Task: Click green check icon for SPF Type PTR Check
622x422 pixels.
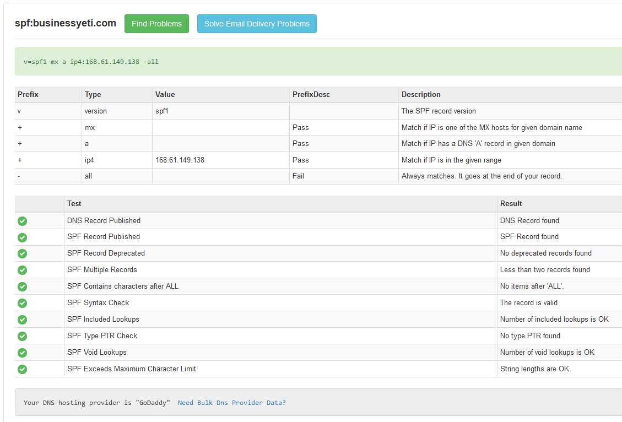Action: [22, 336]
